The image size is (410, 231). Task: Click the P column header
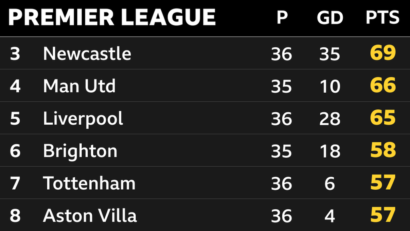click(x=282, y=18)
